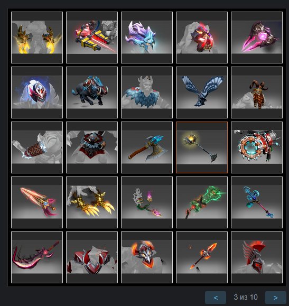Select the fiery double-tipped spear item
This screenshot has height=306, width=289.
(x=202, y=257)
